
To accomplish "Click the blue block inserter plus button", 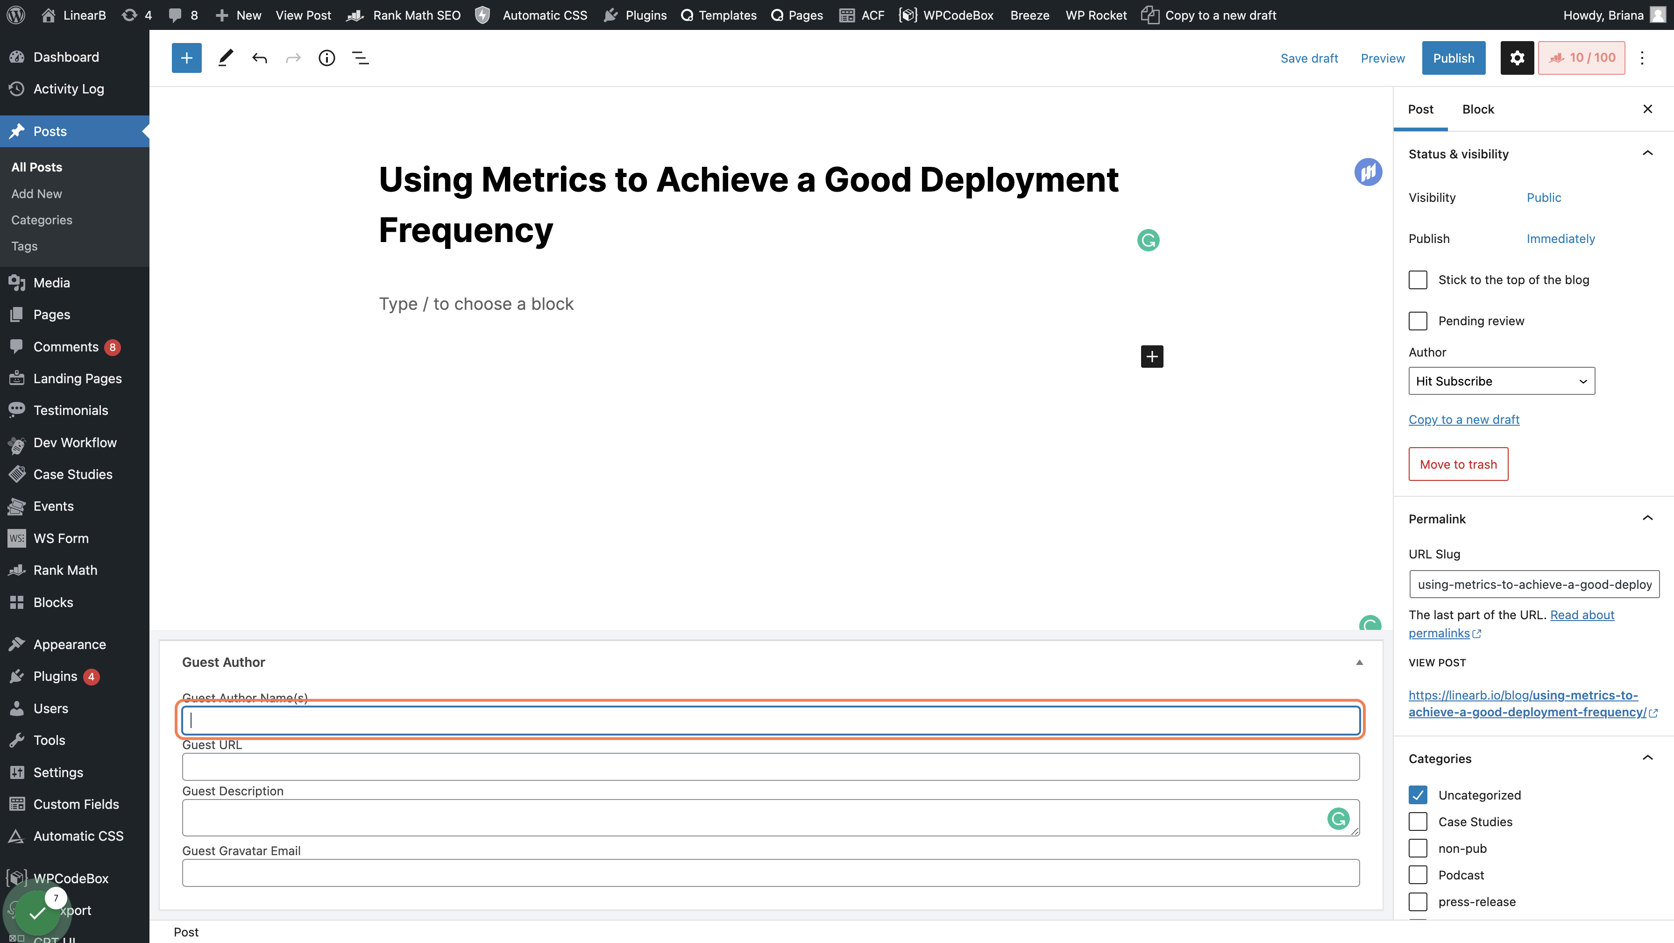I will (x=186, y=58).
